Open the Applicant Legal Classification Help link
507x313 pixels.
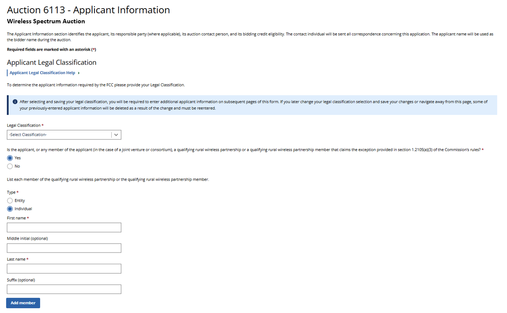tap(42, 73)
